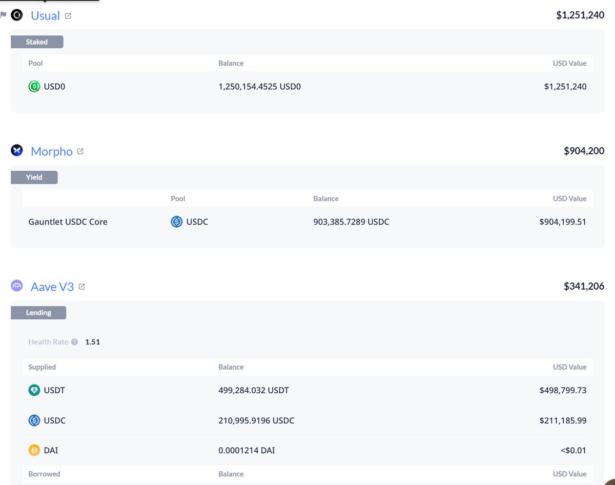Click the flag icon beside Usual
The width and height of the screenshot is (615, 485).
(4, 15)
